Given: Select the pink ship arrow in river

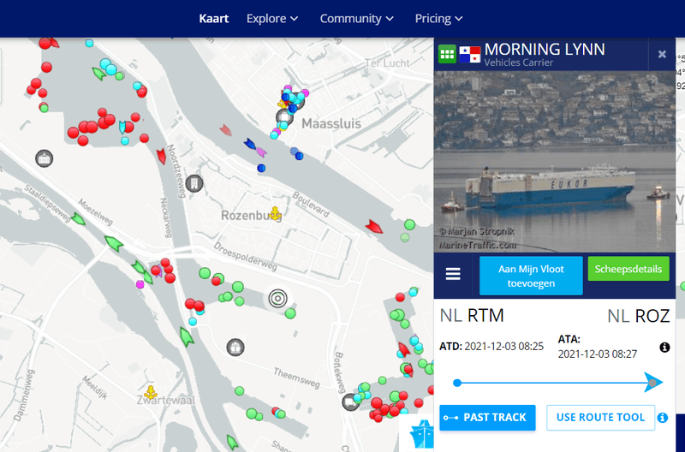Looking at the screenshot, I should [261, 152].
